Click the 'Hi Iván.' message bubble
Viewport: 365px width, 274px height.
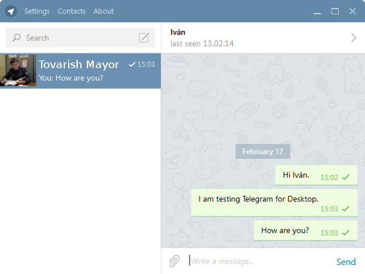[x=316, y=175]
